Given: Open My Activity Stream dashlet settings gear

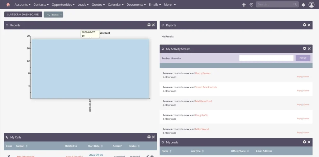Looking at the screenshot, I should (x=305, y=48).
